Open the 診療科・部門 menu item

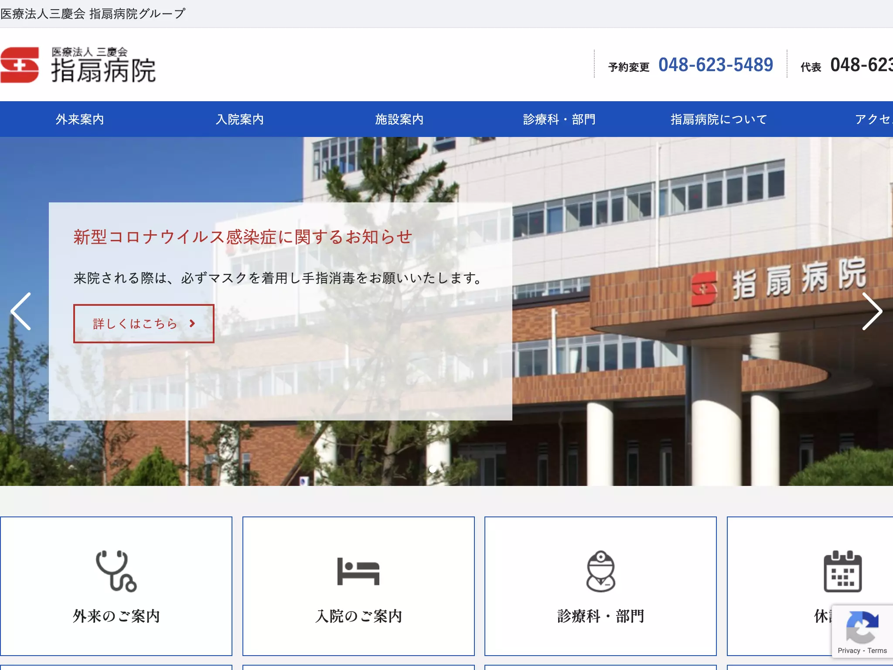point(559,119)
